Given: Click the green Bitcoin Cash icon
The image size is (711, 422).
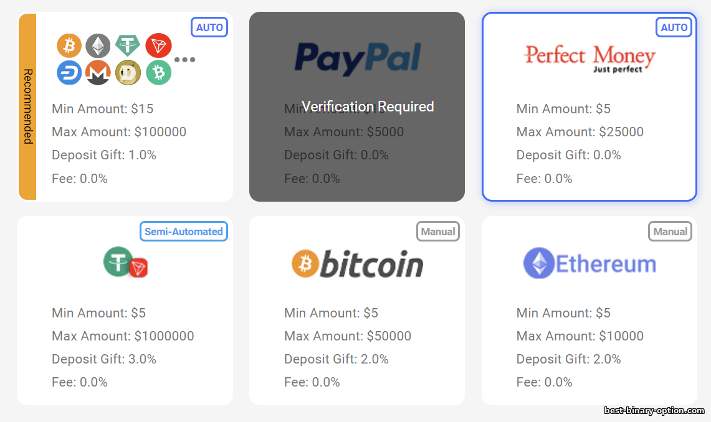Looking at the screenshot, I should (158, 73).
